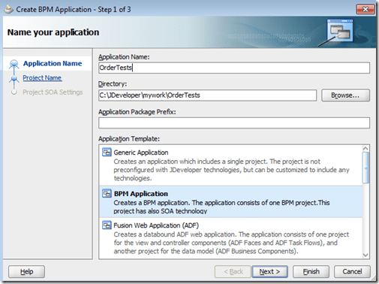Select the BPM Application template title

click(x=141, y=194)
